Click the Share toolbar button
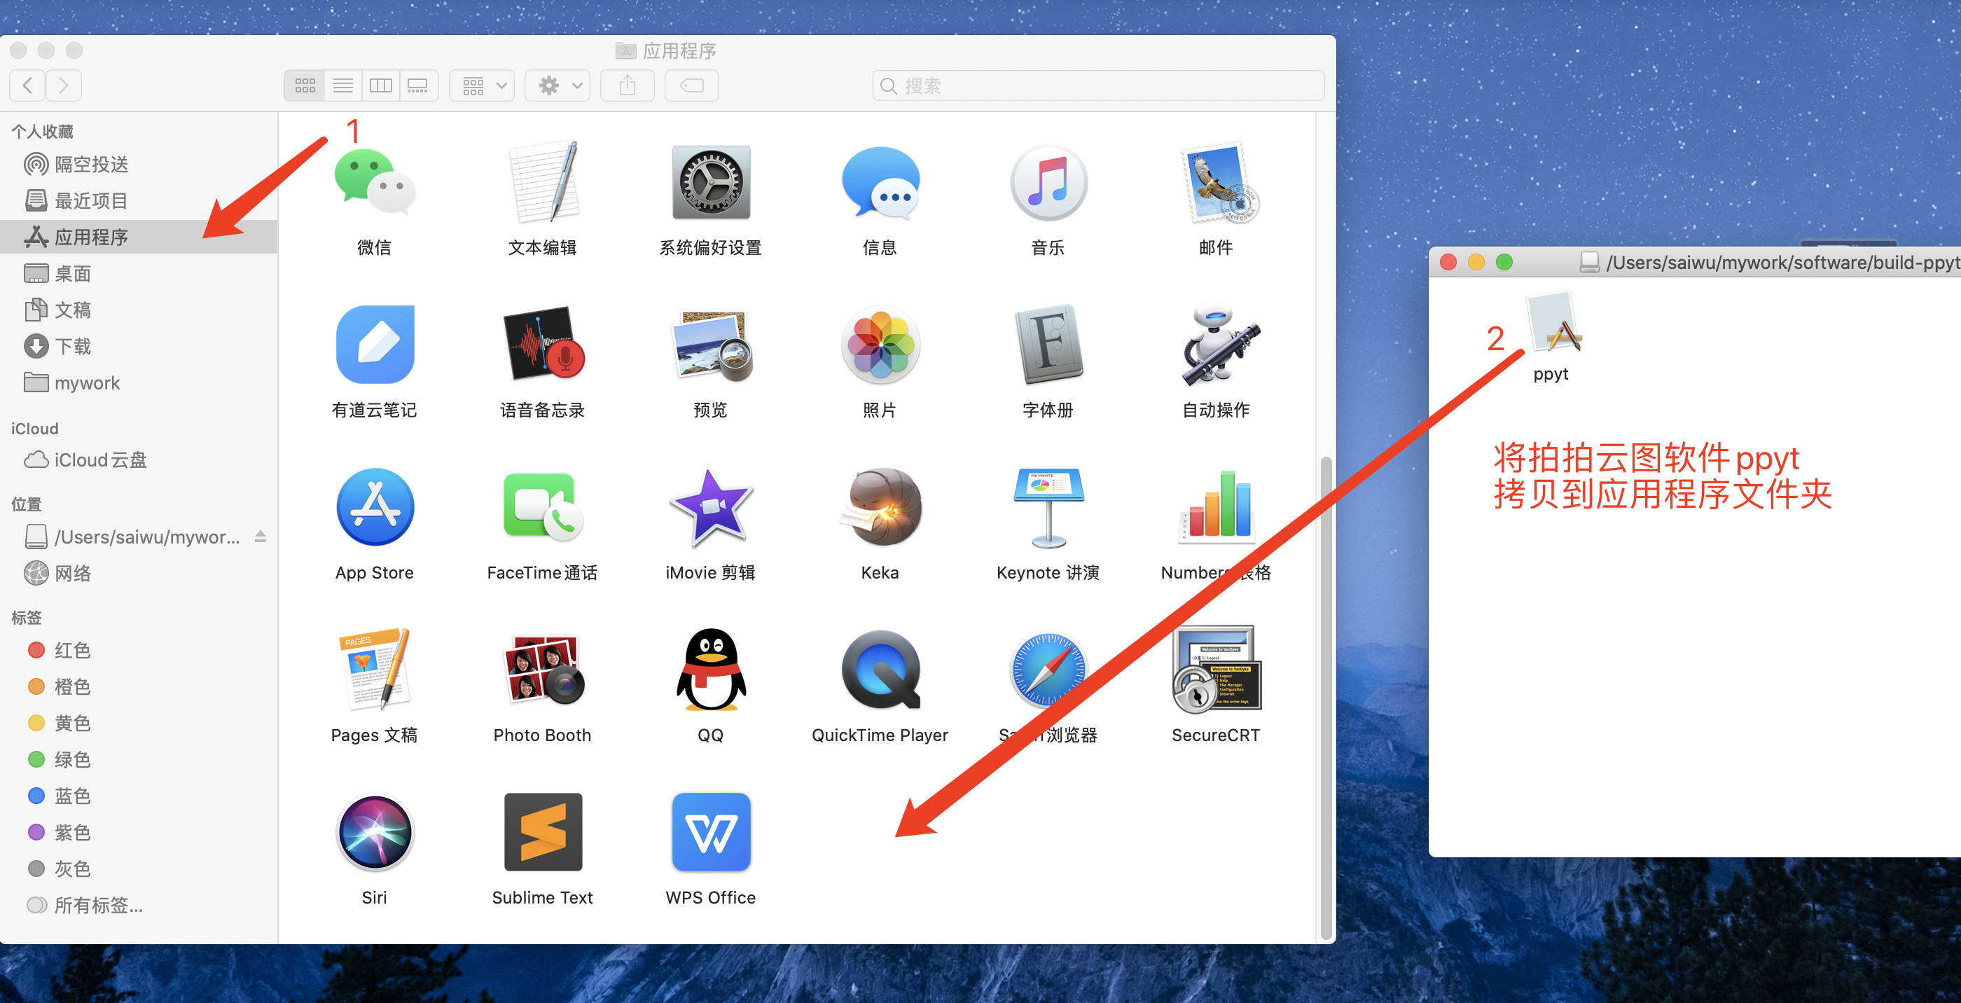Image resolution: width=1961 pixels, height=1003 pixels. click(x=628, y=85)
